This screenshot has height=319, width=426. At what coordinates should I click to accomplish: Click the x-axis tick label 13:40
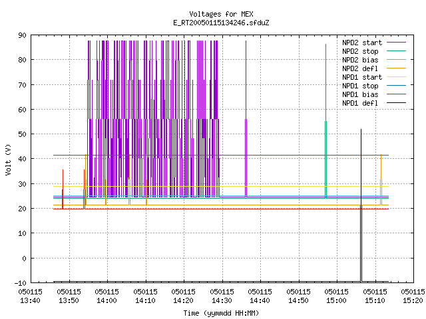coord(31,300)
